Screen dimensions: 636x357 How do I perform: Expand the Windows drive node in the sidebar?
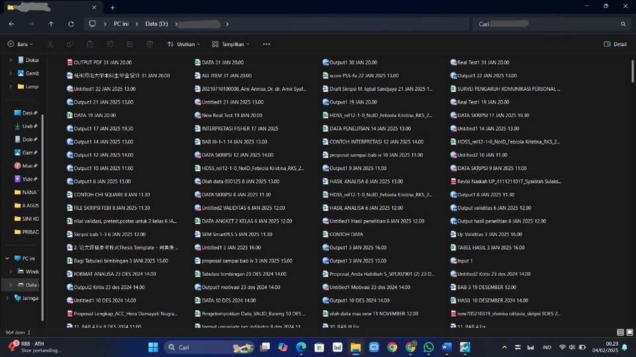(x=11, y=272)
